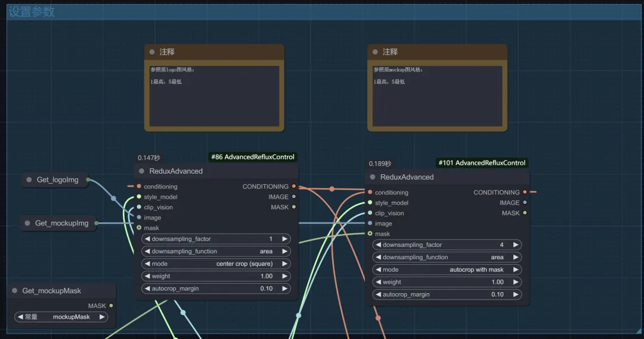Image resolution: width=644 pixels, height=339 pixels.
Task: Click image input port on ReduxAdvanced #86
Action: 139,218
